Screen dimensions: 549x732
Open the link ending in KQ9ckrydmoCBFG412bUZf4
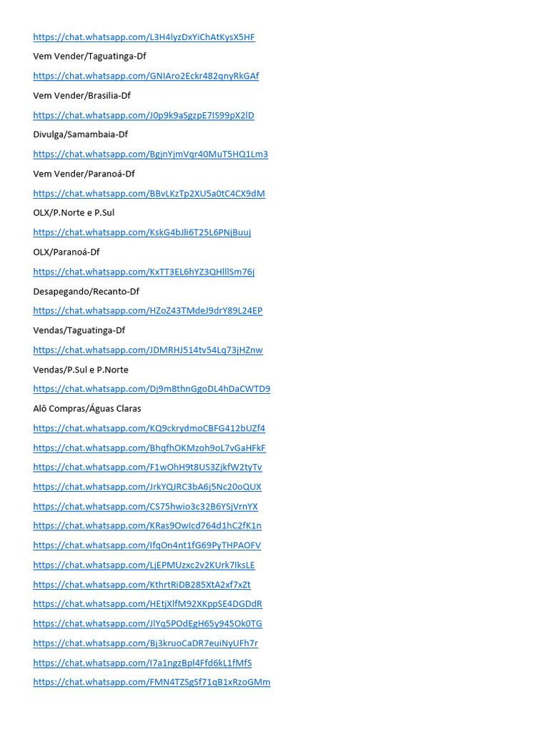click(x=149, y=428)
